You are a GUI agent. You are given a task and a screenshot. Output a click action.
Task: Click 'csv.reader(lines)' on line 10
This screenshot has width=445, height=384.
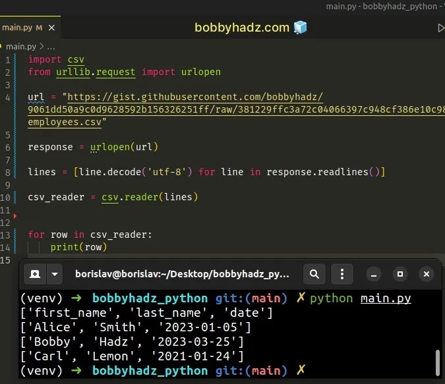(150, 197)
